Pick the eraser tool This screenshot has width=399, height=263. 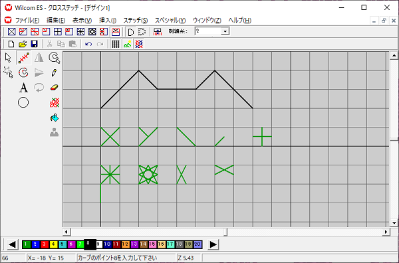[x=55, y=88]
